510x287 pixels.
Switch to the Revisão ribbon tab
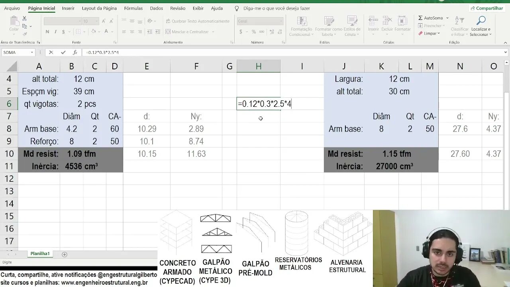click(x=178, y=8)
